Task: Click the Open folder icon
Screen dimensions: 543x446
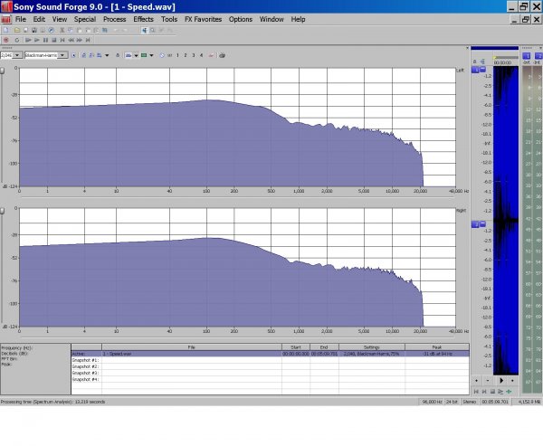Action: (x=14, y=30)
